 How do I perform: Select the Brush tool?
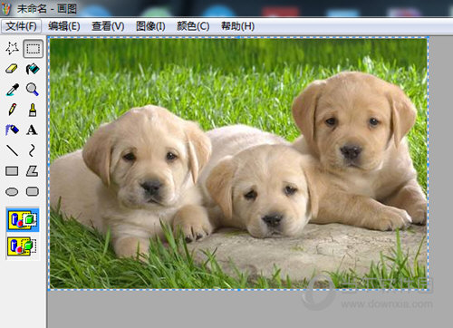(33, 110)
